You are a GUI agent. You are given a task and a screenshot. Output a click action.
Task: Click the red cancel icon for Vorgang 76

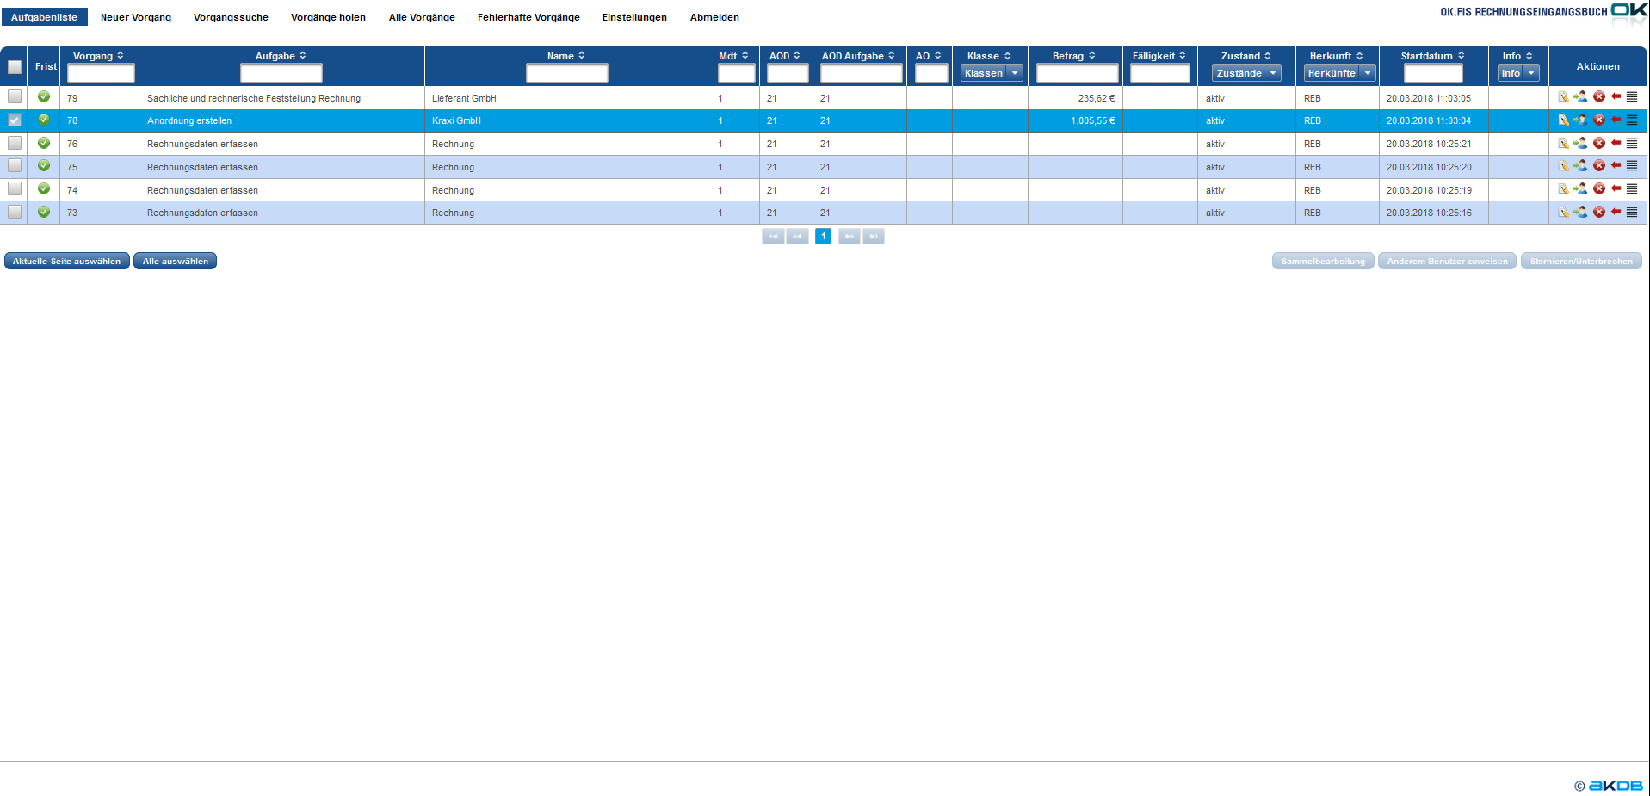coord(1598,144)
